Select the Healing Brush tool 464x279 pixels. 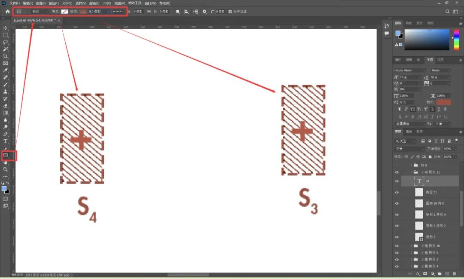pyautogui.click(x=5, y=78)
